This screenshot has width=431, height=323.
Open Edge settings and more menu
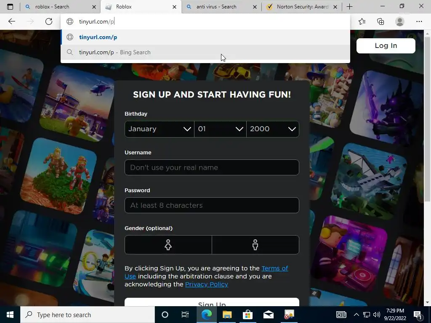pos(419,21)
